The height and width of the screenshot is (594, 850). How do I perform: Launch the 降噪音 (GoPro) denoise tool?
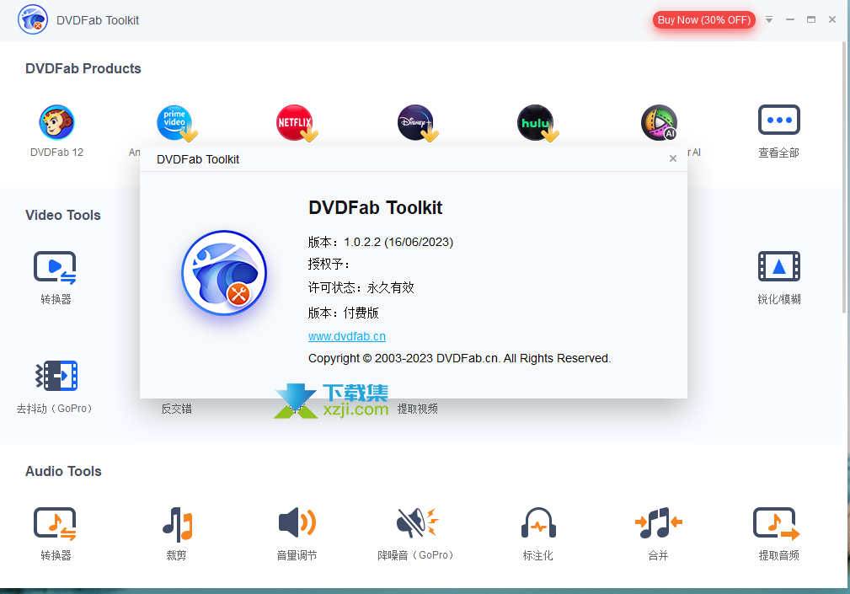(x=417, y=522)
